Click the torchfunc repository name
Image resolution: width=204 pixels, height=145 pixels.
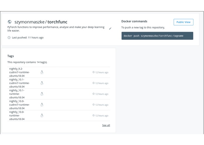click(x=57, y=22)
